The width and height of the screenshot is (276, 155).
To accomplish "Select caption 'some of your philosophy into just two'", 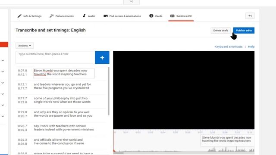I will (62, 100).
